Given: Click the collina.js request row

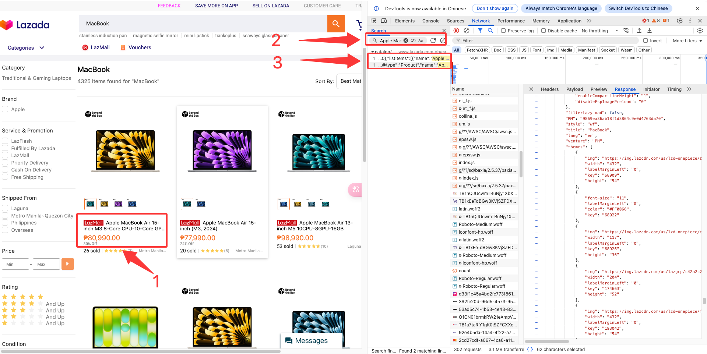Looking at the screenshot, I should click(485, 116).
